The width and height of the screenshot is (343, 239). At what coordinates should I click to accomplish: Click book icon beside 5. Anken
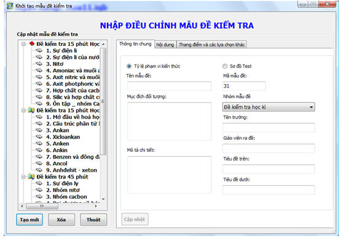(39, 143)
